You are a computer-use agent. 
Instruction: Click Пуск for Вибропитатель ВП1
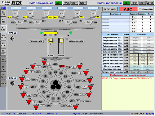(136, 38)
